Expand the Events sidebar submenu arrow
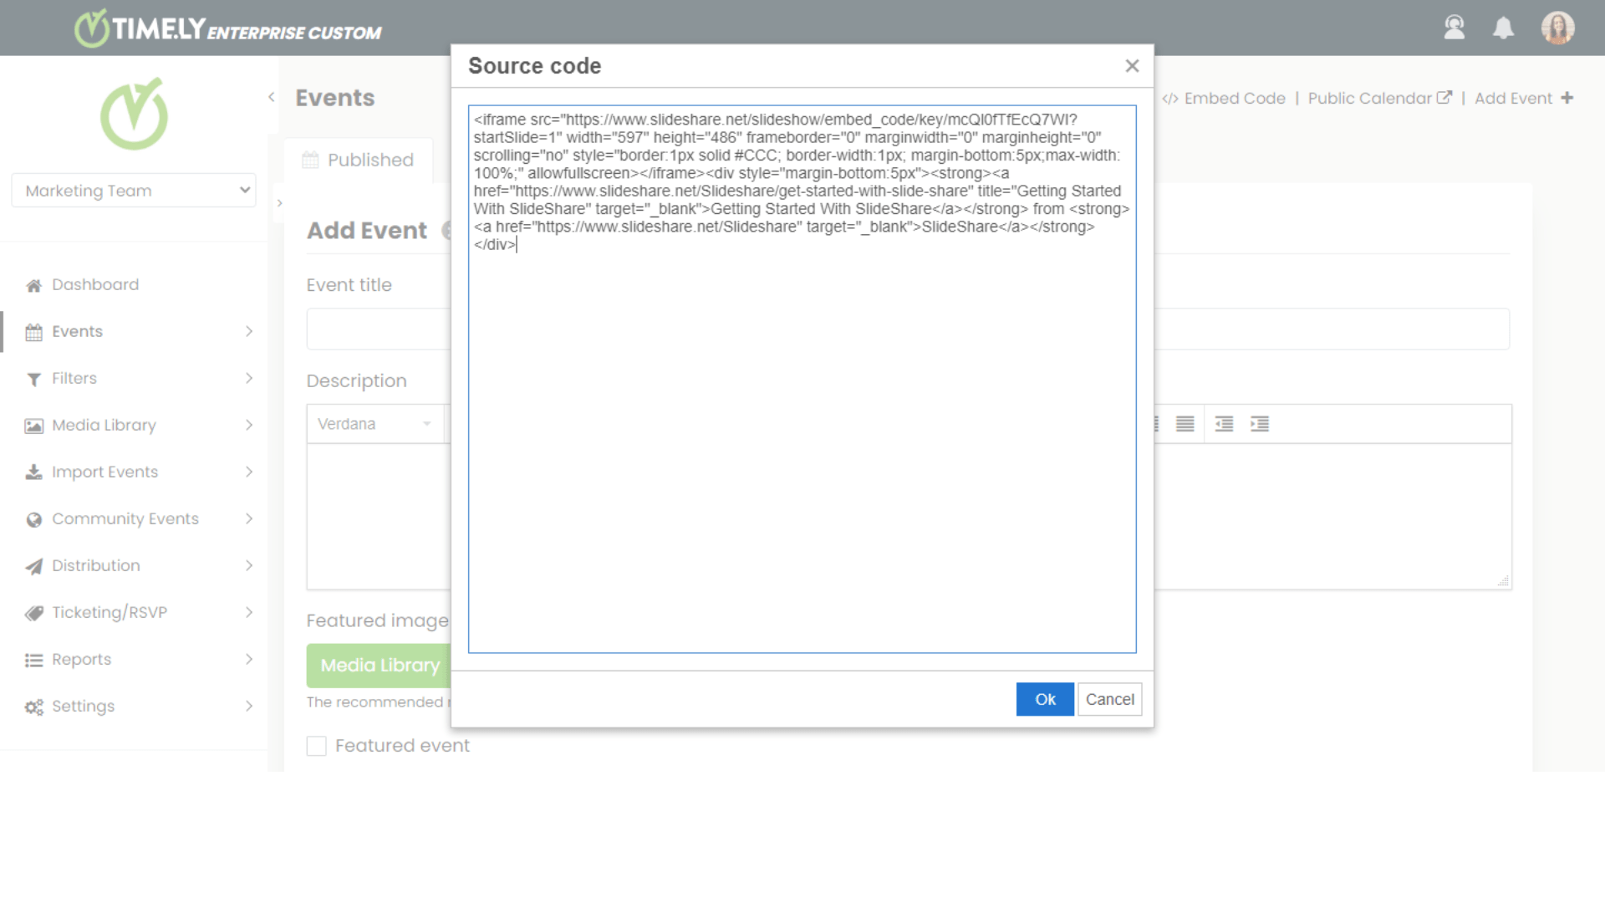Viewport: 1605px width, 903px height. click(x=249, y=331)
